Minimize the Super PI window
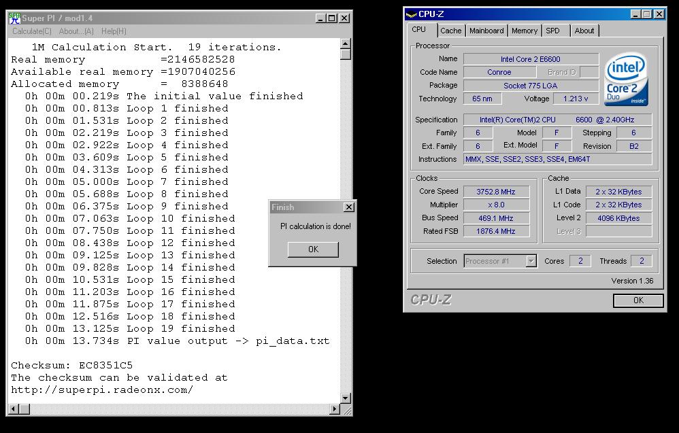This screenshot has width=679, height=433. (x=320, y=18)
